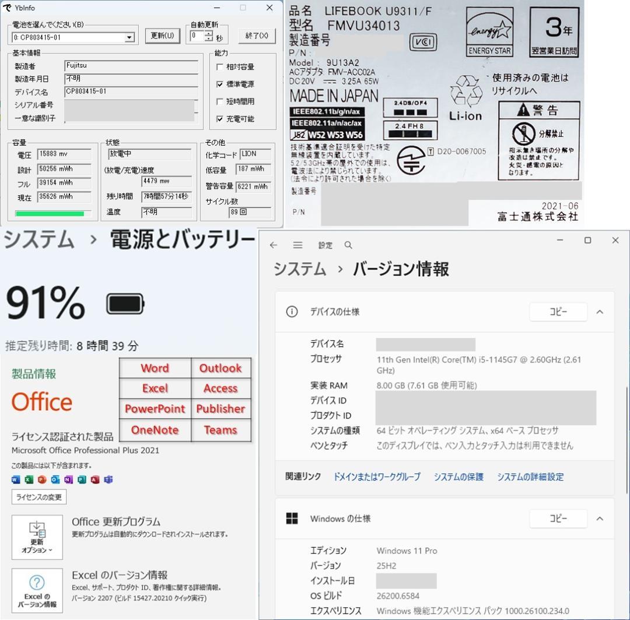Open システムの保護 link
The width and height of the screenshot is (630, 620).
(459, 477)
